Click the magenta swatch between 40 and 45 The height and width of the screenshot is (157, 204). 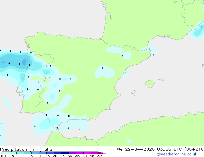click(87, 153)
